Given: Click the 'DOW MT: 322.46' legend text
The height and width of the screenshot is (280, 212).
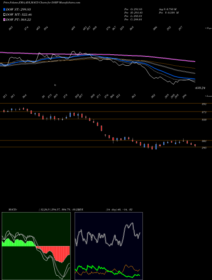Looking at the screenshot, I should click(x=19, y=15).
